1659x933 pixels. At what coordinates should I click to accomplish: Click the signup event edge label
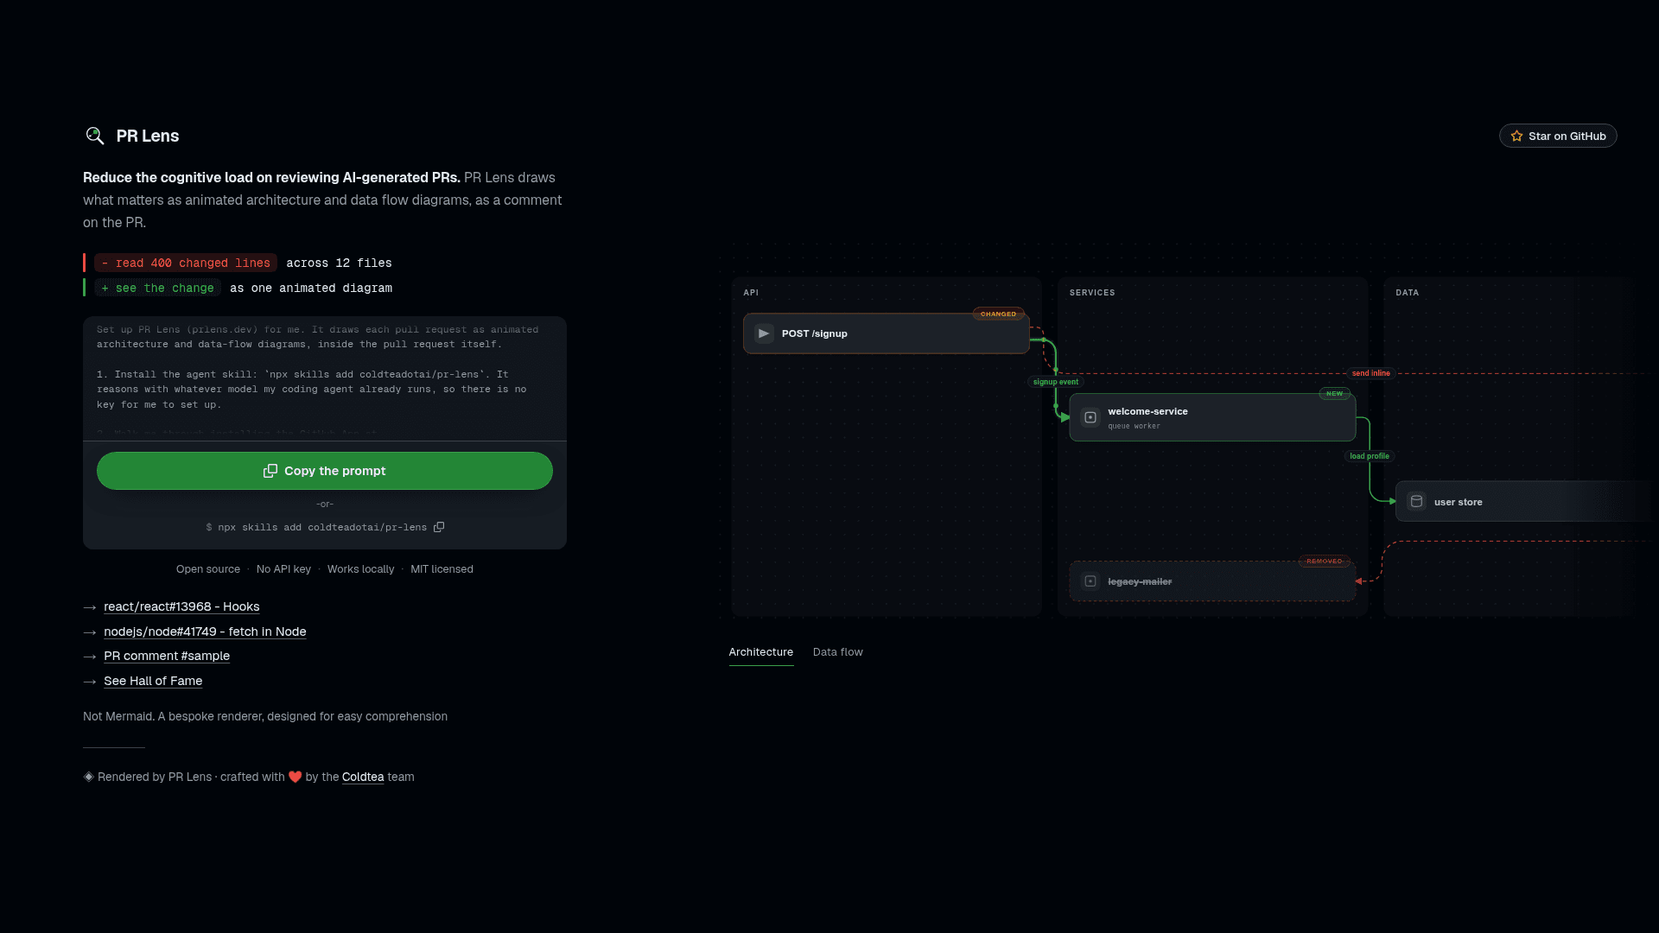tap(1056, 382)
